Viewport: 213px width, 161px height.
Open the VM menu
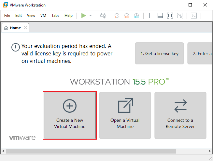[43, 16]
